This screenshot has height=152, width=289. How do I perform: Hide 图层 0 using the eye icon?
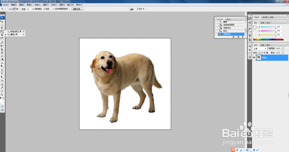[x=254, y=58]
